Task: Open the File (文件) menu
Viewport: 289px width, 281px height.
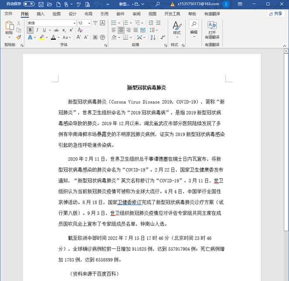Action: 8,14
